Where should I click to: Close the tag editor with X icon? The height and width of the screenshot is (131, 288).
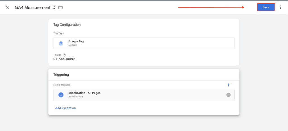7,7
